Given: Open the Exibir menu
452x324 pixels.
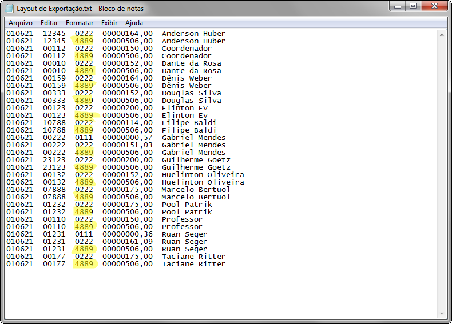Looking at the screenshot, I should (x=109, y=23).
